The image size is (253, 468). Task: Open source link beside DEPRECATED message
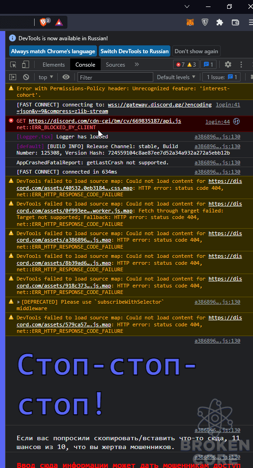[217, 302]
